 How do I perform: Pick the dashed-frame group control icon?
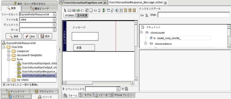click(x=121, y=11)
